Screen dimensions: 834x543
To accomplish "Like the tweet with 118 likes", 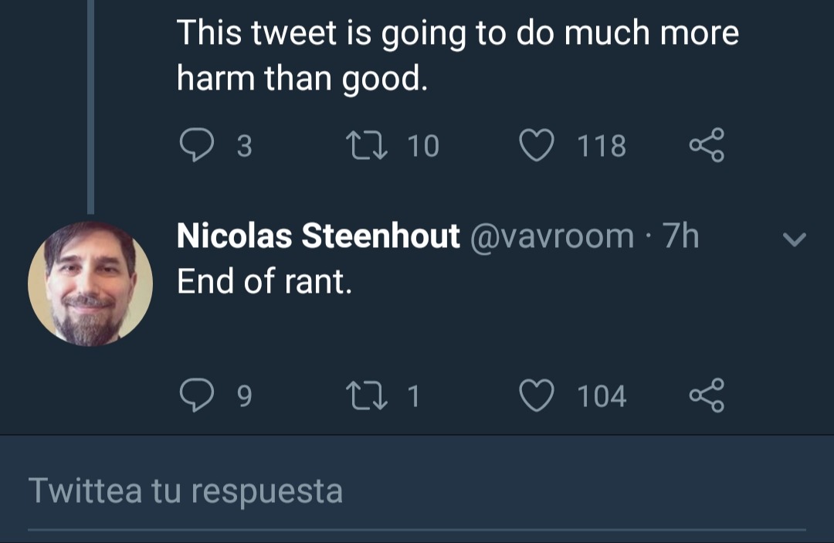I will [x=536, y=145].
